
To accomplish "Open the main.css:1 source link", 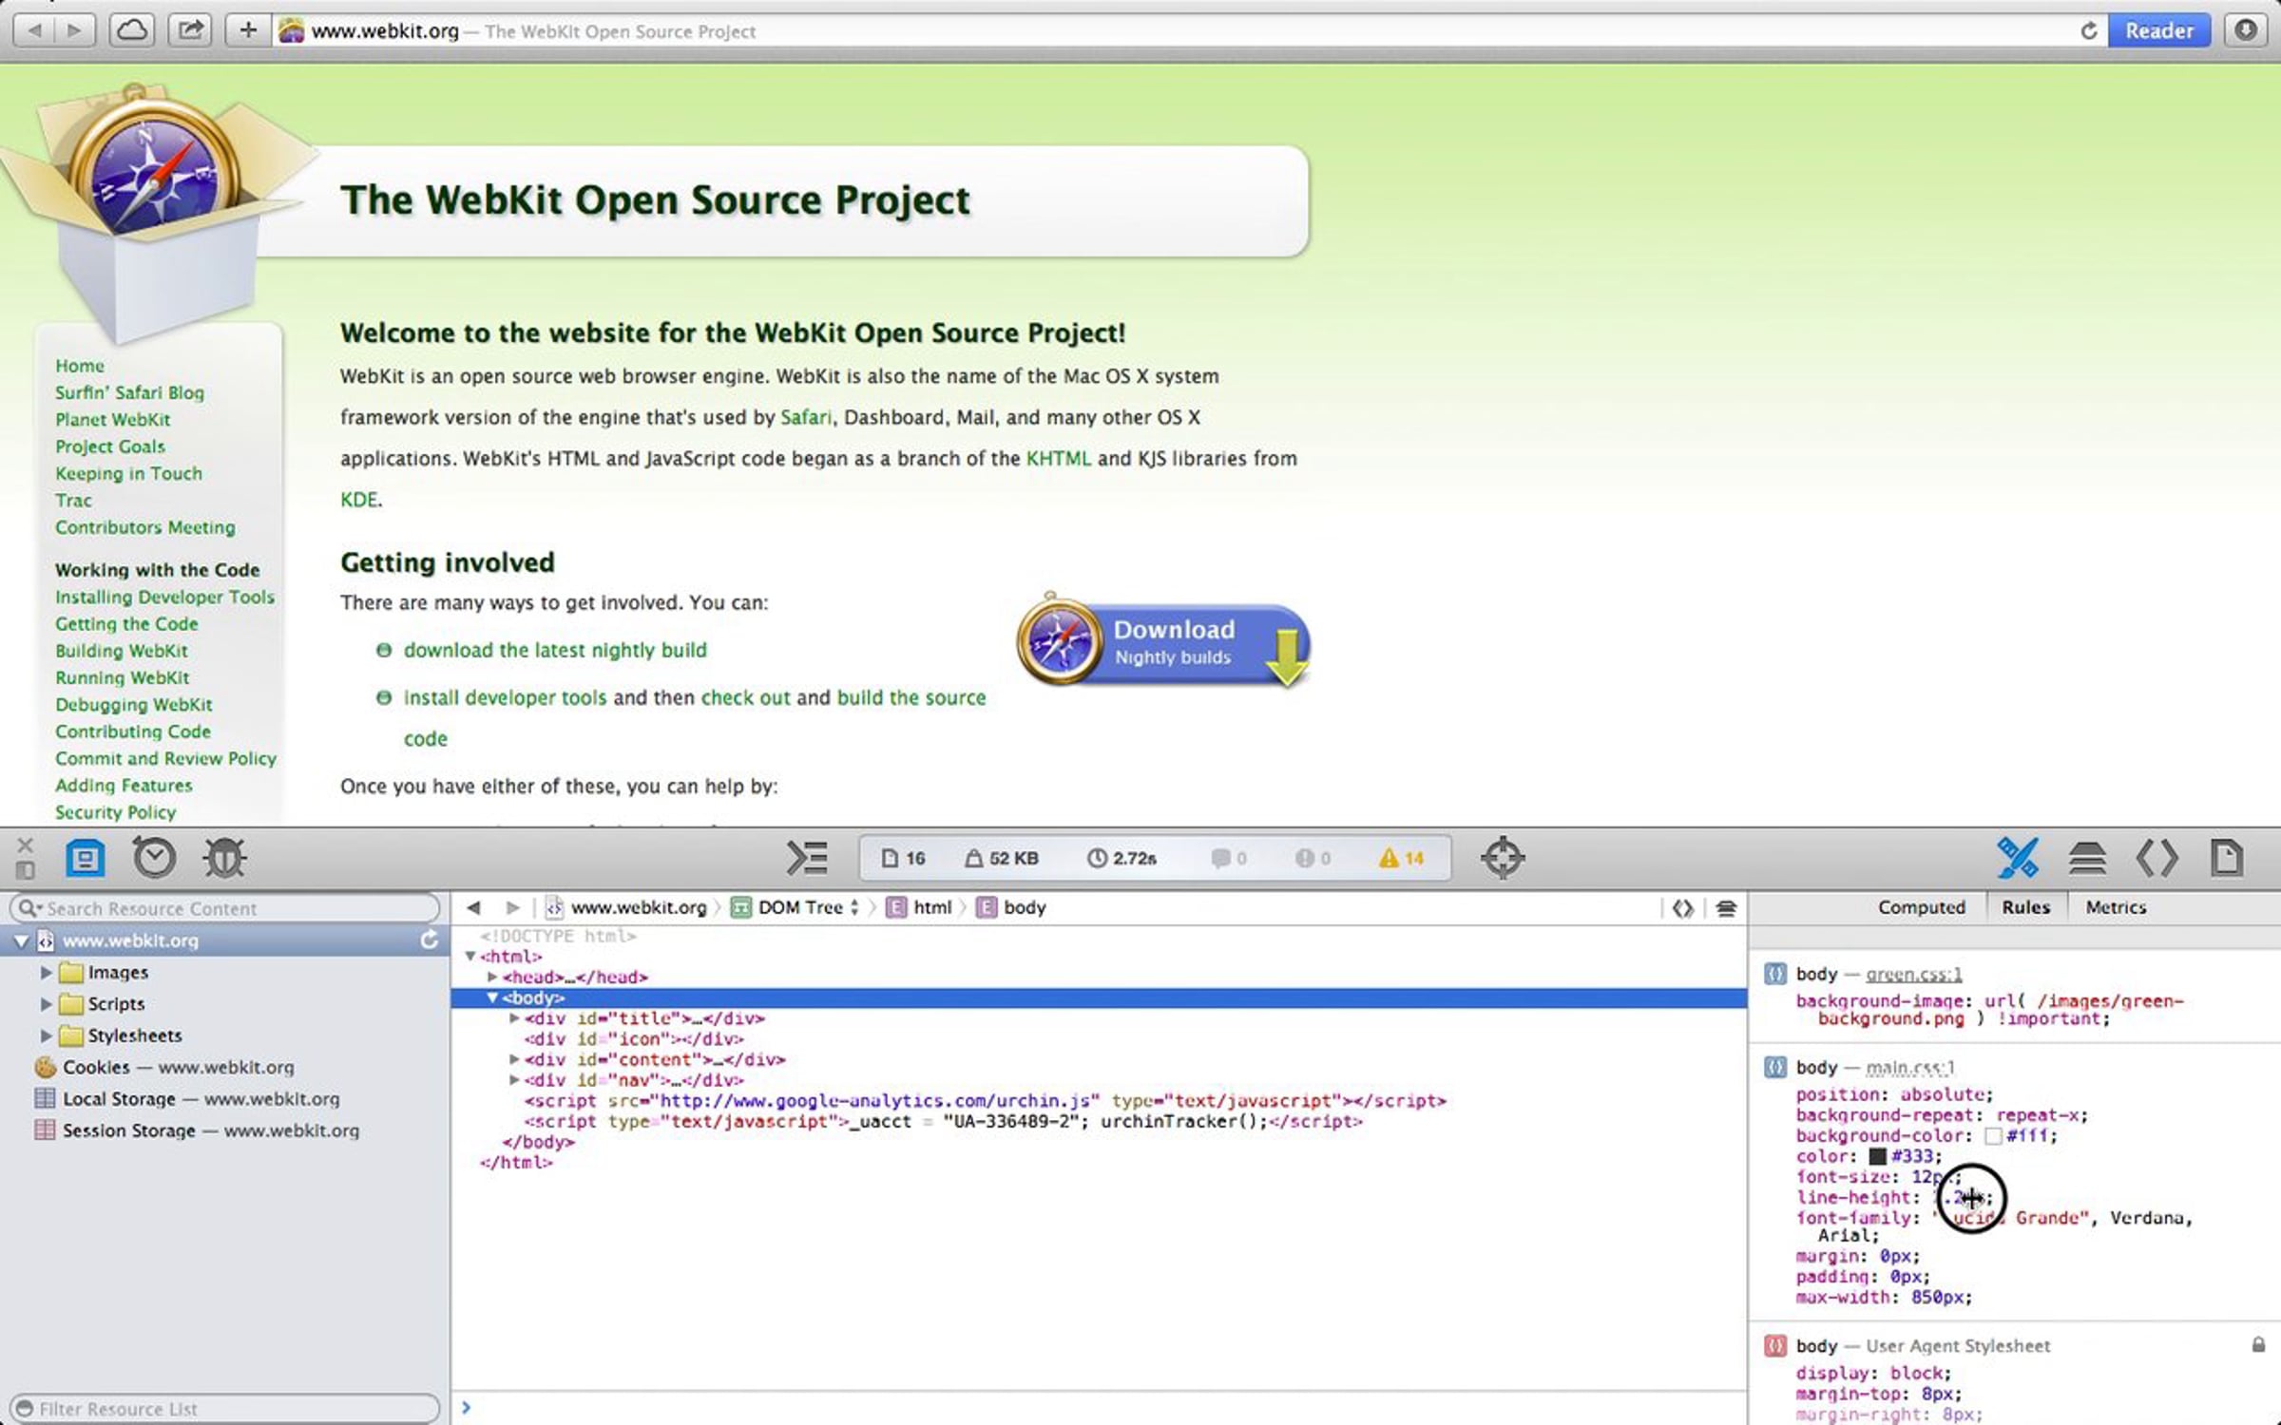I will click(x=1909, y=1067).
